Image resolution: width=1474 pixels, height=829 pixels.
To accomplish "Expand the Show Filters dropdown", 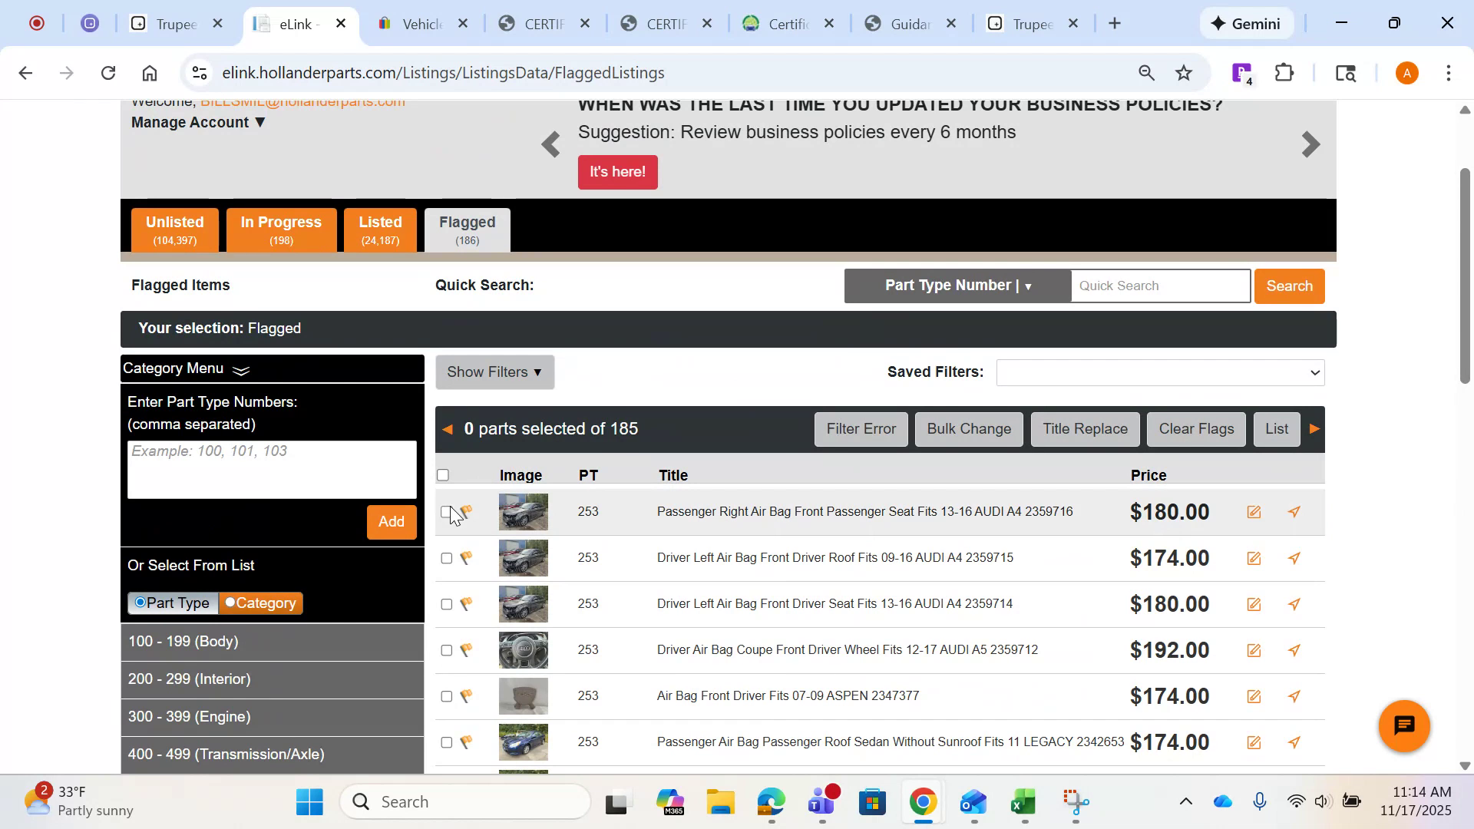I will [494, 372].
